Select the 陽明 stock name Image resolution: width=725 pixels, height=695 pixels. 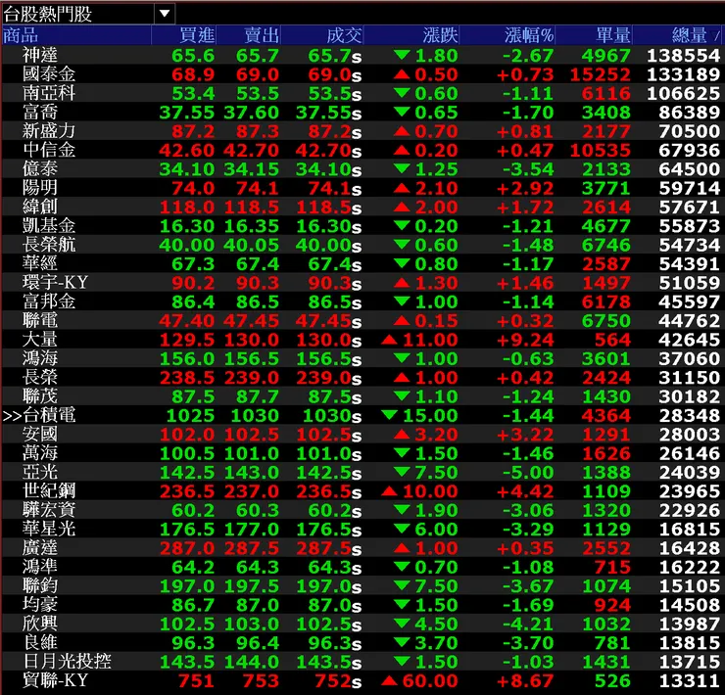coord(40,188)
